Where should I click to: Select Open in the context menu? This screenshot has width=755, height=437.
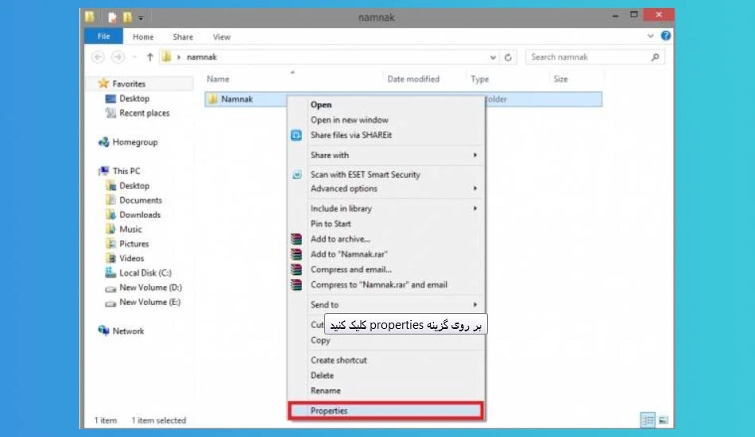tap(321, 104)
